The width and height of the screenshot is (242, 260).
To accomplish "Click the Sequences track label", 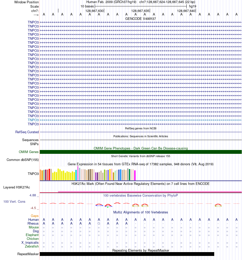I will [30, 140].
